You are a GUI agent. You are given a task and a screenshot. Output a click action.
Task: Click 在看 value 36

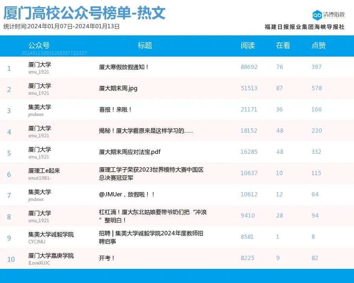[x=279, y=109]
